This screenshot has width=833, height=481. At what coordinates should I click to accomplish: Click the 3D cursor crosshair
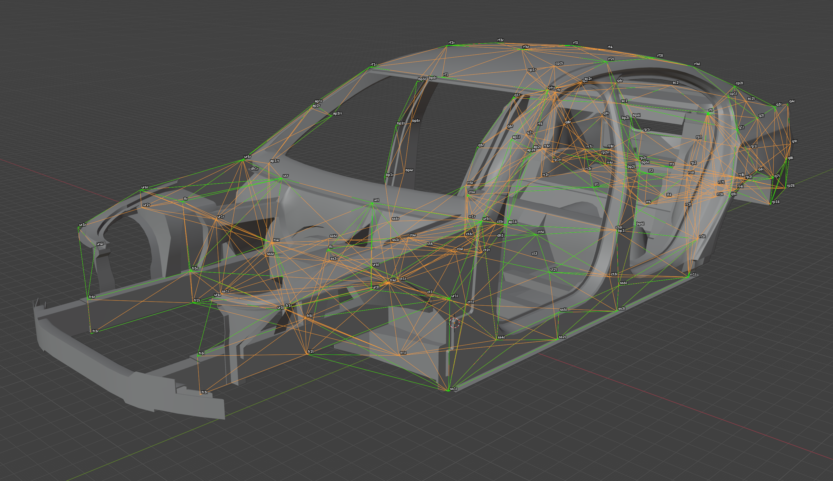pyautogui.click(x=455, y=323)
